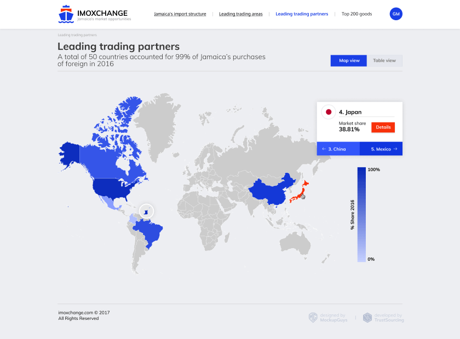Viewport: 460px width, 339px height.
Task: Click the Jamaica marker circle on the map
Action: 146,211
